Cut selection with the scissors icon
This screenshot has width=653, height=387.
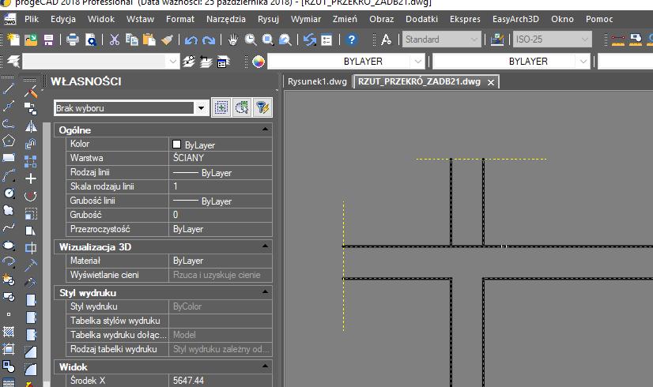(x=114, y=39)
